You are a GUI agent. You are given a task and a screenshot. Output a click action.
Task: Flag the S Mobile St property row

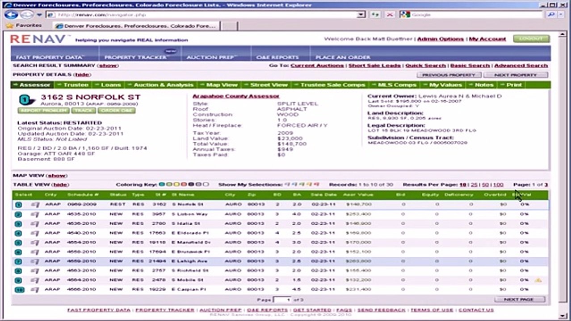pos(35,280)
